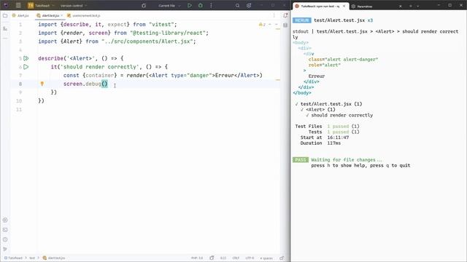Open the Services tool window icon in sidebar
This screenshot has height=262, width=467.
pos(5,220)
